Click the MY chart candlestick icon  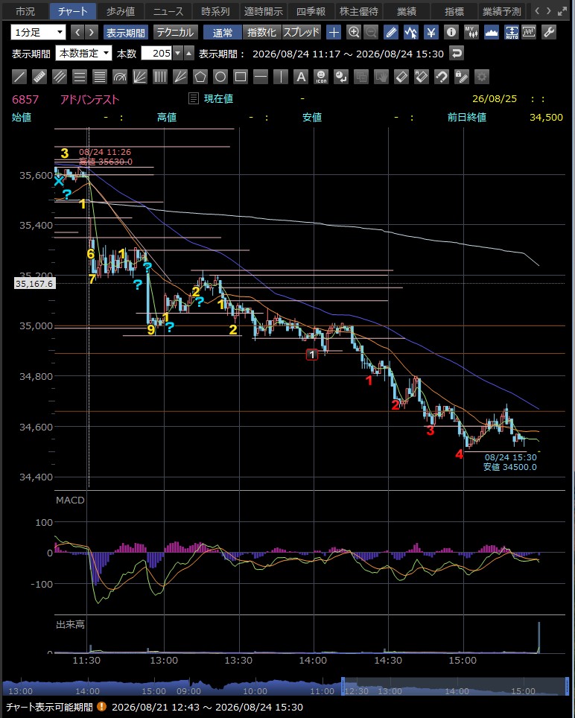(471, 32)
